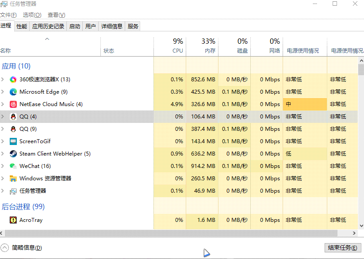Viewport: 364px width, 259px height.
Task: Open the 查看 menu
Action: tap(55, 15)
